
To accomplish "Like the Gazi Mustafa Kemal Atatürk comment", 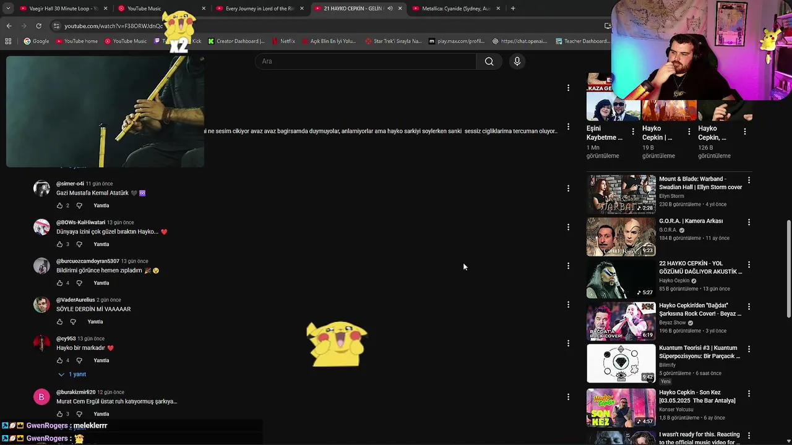I will pos(60,205).
